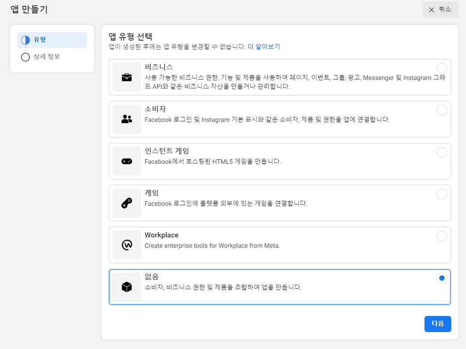The image size is (466, 349).
Task: Select the Workplace radio button
Action: 441,236
